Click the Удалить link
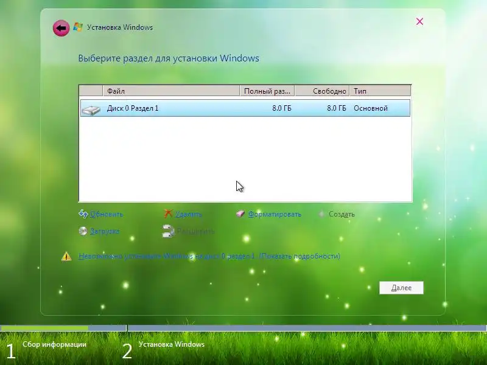The height and width of the screenshot is (365, 487). click(x=188, y=214)
